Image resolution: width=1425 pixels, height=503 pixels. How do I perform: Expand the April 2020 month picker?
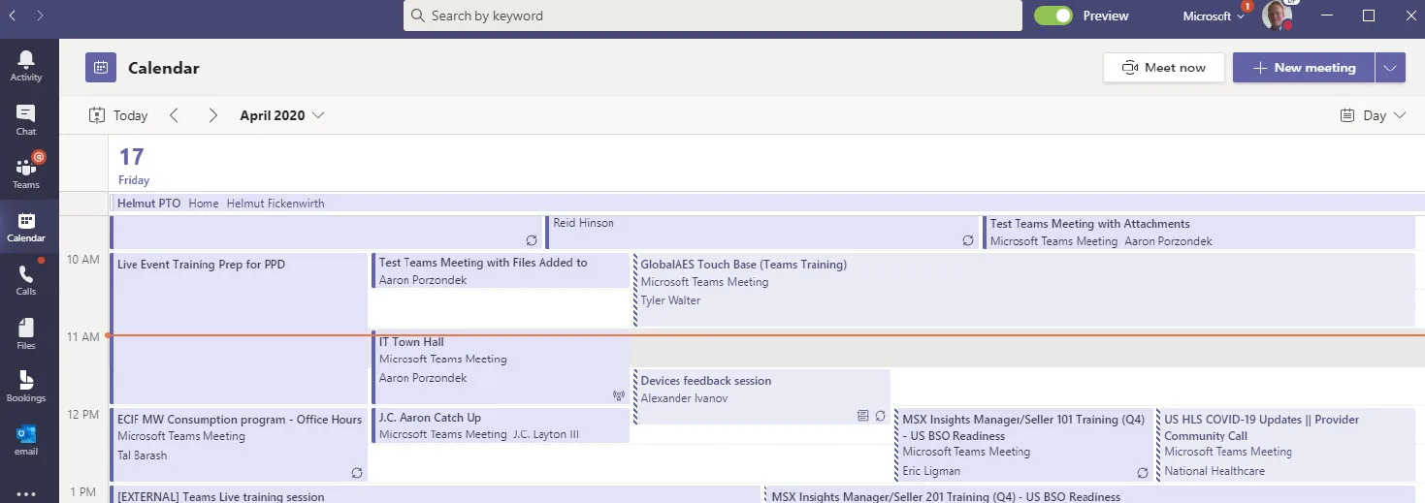pos(282,115)
